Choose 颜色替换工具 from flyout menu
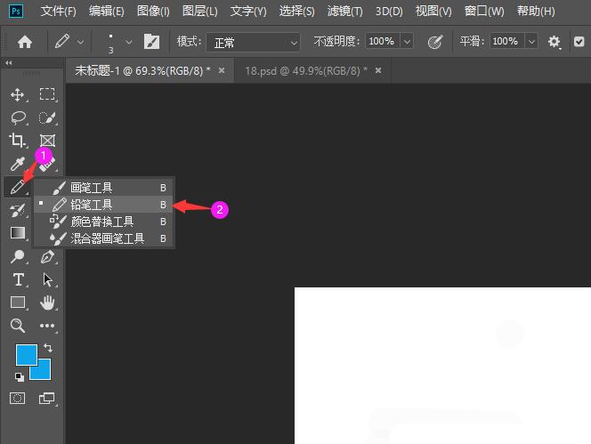This screenshot has width=591, height=444. [x=103, y=222]
